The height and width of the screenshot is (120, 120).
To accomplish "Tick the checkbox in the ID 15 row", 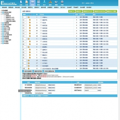I will (41, 44).
